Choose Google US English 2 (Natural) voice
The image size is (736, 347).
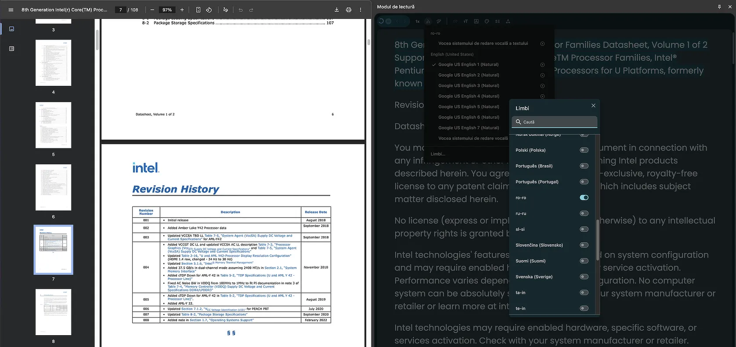(x=469, y=75)
